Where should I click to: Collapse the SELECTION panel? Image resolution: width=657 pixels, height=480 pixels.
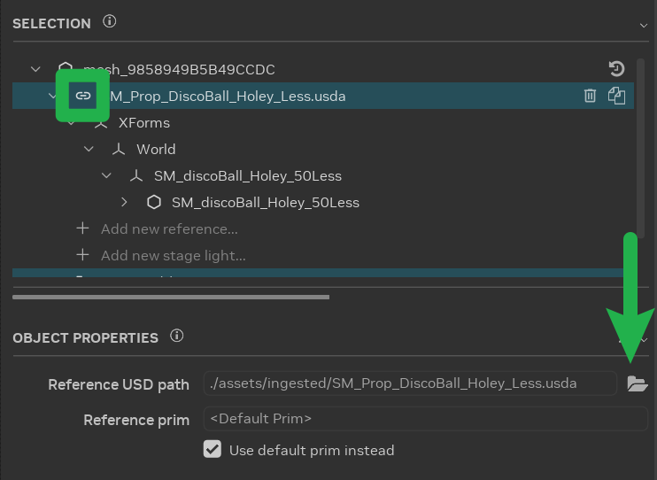[644, 24]
